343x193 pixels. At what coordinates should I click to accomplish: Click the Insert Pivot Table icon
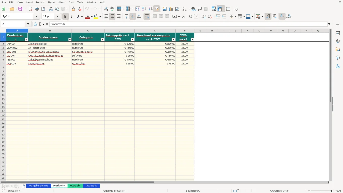[177, 9]
